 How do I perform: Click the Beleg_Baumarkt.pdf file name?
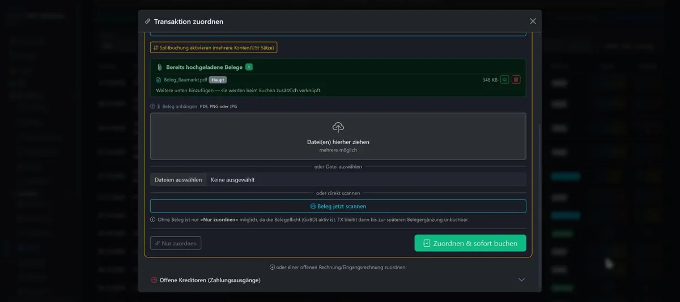click(185, 80)
